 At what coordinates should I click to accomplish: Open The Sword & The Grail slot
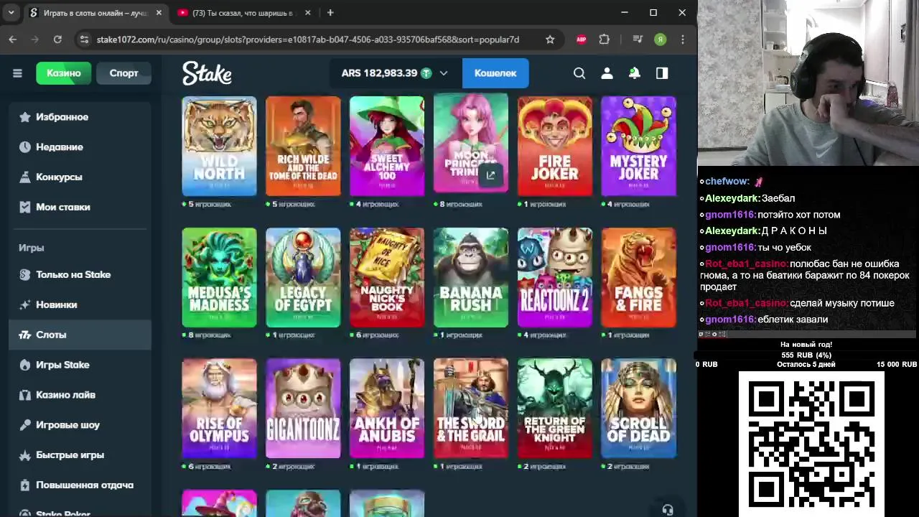471,409
